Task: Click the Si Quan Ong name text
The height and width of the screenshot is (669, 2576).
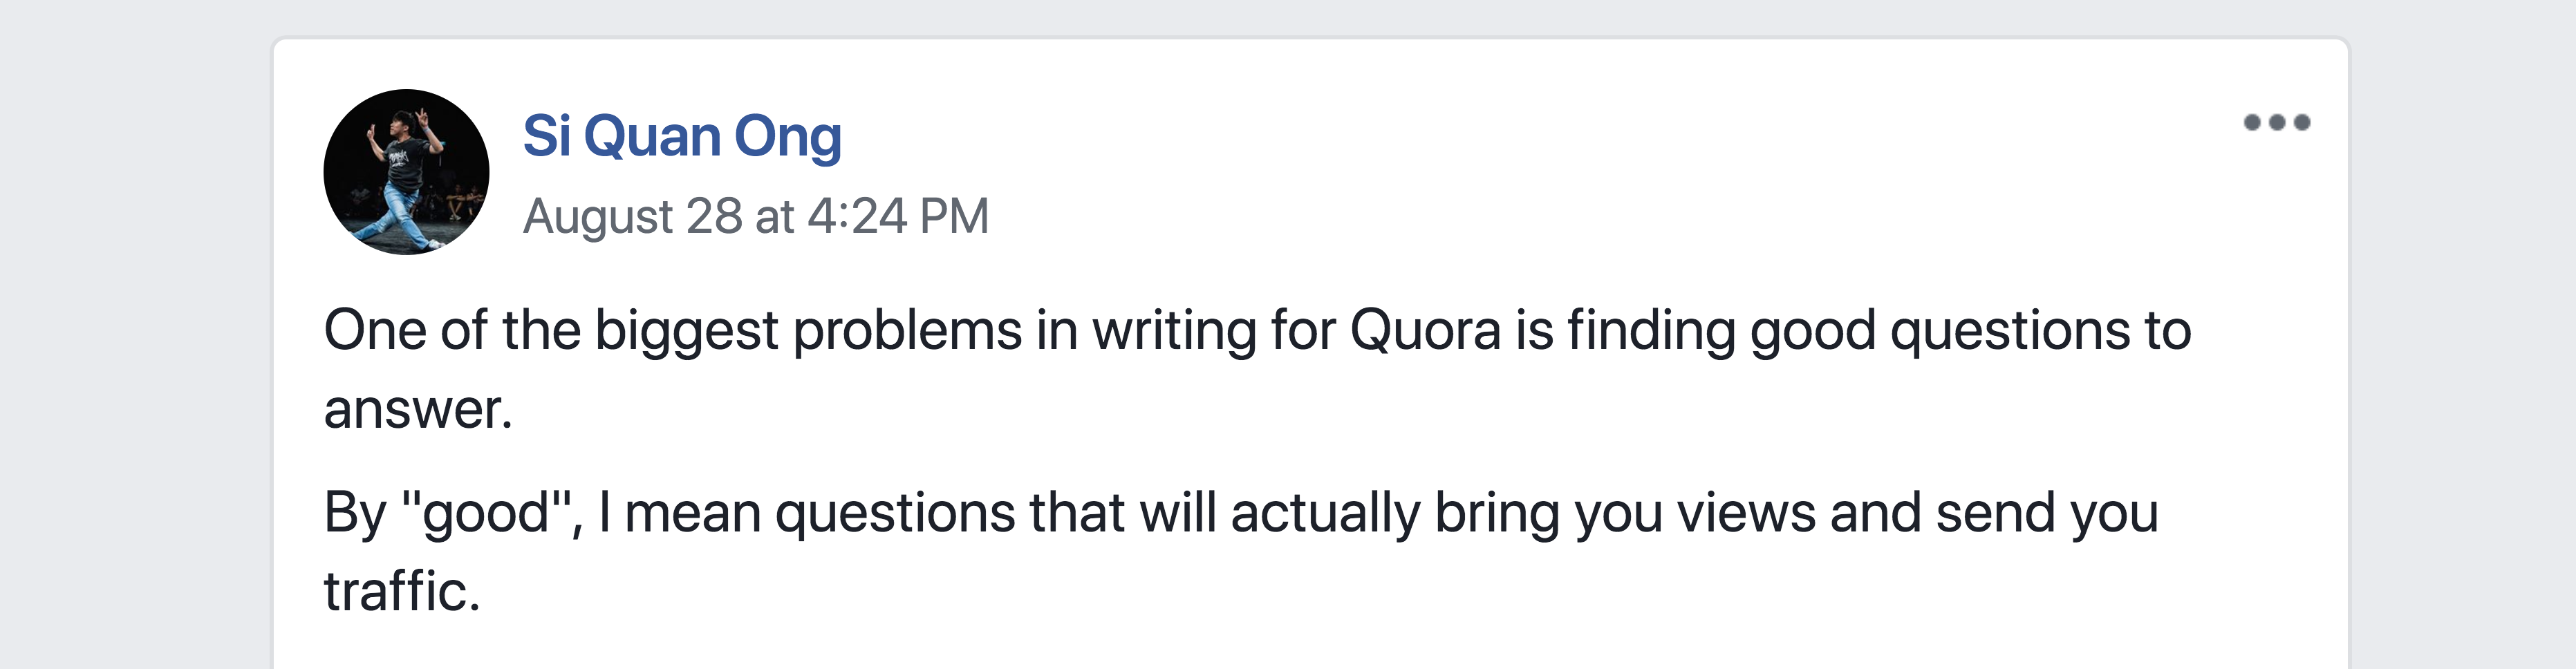Action: coord(683,135)
